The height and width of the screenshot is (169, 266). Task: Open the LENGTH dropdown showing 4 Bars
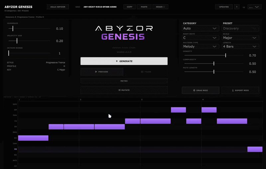[240, 46]
